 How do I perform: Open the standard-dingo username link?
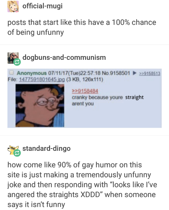(46, 148)
